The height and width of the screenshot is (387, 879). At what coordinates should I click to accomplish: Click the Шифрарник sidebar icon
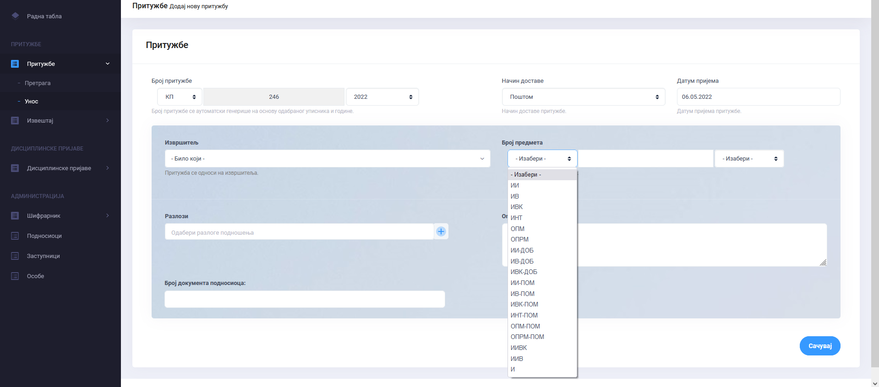tap(15, 216)
